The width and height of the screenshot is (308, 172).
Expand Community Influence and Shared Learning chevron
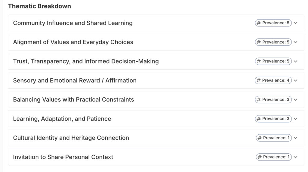tap(296, 23)
